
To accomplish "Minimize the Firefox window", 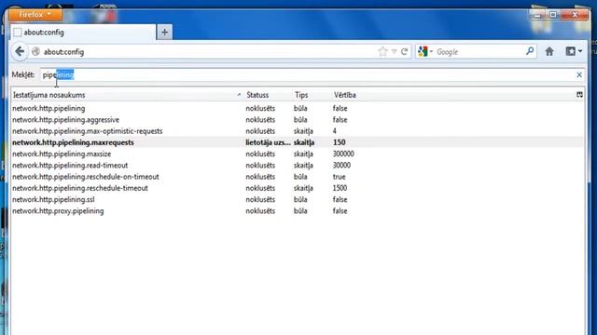I will (x=537, y=15).
